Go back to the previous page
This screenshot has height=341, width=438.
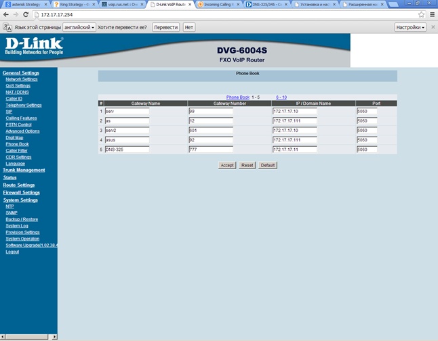point(6,14)
